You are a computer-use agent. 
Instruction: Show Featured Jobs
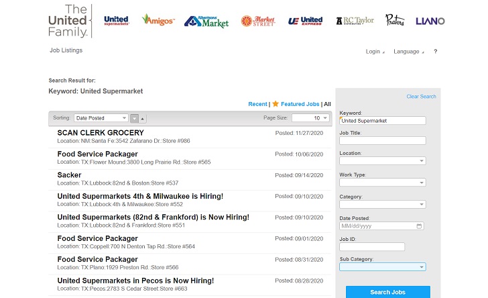pyautogui.click(x=300, y=104)
